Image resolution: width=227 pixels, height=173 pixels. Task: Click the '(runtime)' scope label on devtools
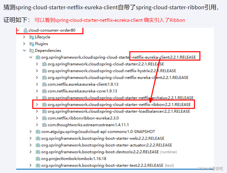[x=168, y=152]
